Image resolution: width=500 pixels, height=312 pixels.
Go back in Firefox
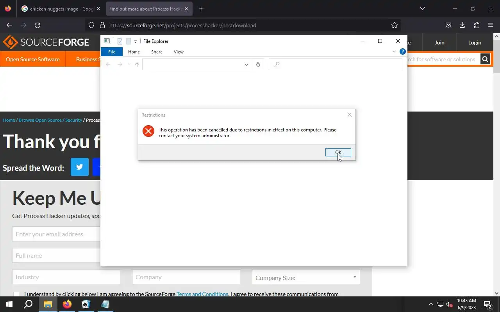click(x=9, y=25)
